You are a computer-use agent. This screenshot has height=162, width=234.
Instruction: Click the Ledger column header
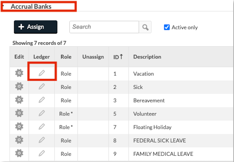(42, 57)
